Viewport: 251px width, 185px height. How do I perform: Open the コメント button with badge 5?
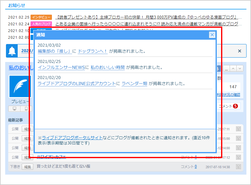(x=228, y=106)
